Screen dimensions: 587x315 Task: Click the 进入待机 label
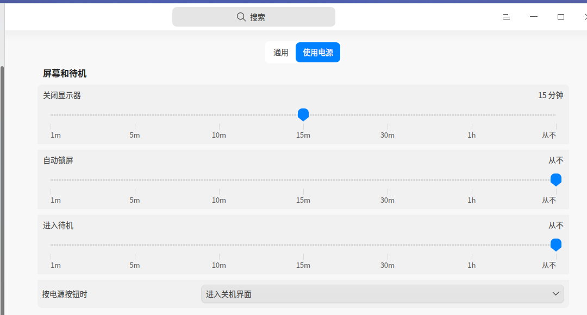coord(58,226)
